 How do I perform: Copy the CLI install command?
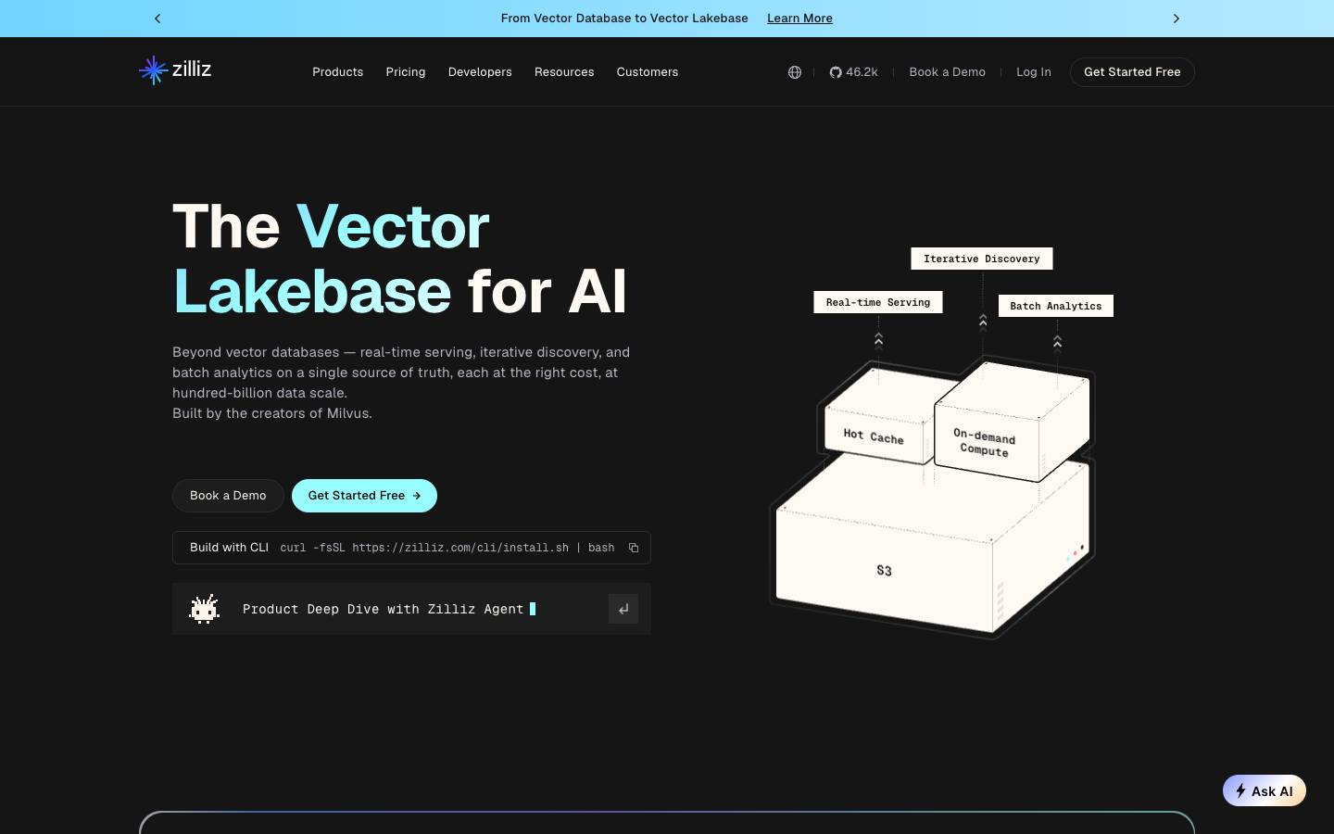[634, 548]
